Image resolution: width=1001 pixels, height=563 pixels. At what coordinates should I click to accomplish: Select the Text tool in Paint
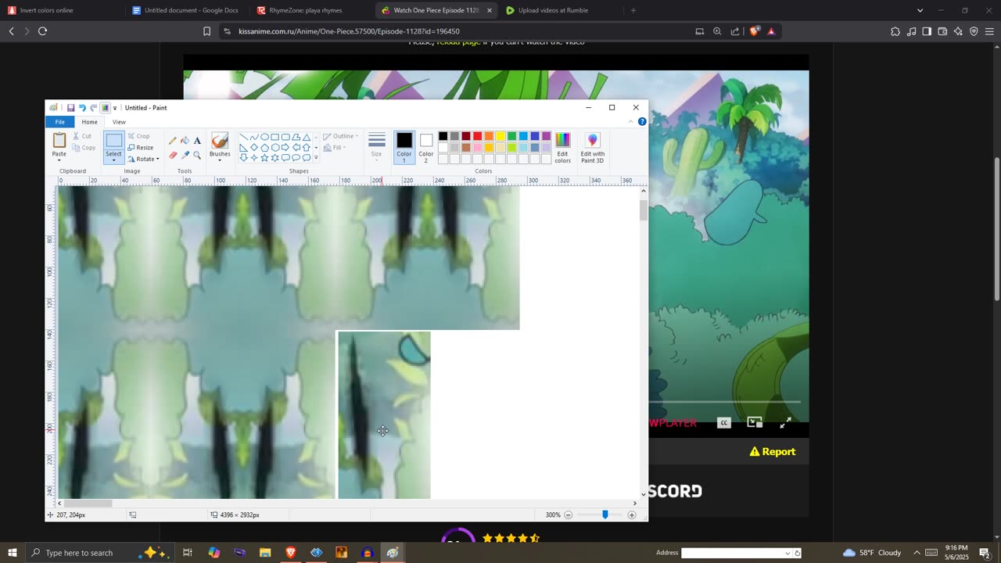click(x=197, y=141)
